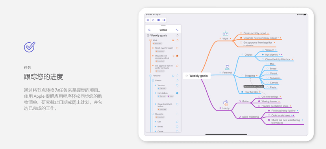
Task: Uncheck Weekly lesson on the mind map
Action: pyautogui.click(x=259, y=102)
